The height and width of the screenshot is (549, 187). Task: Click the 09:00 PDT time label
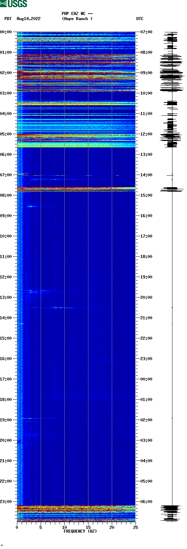(6, 216)
